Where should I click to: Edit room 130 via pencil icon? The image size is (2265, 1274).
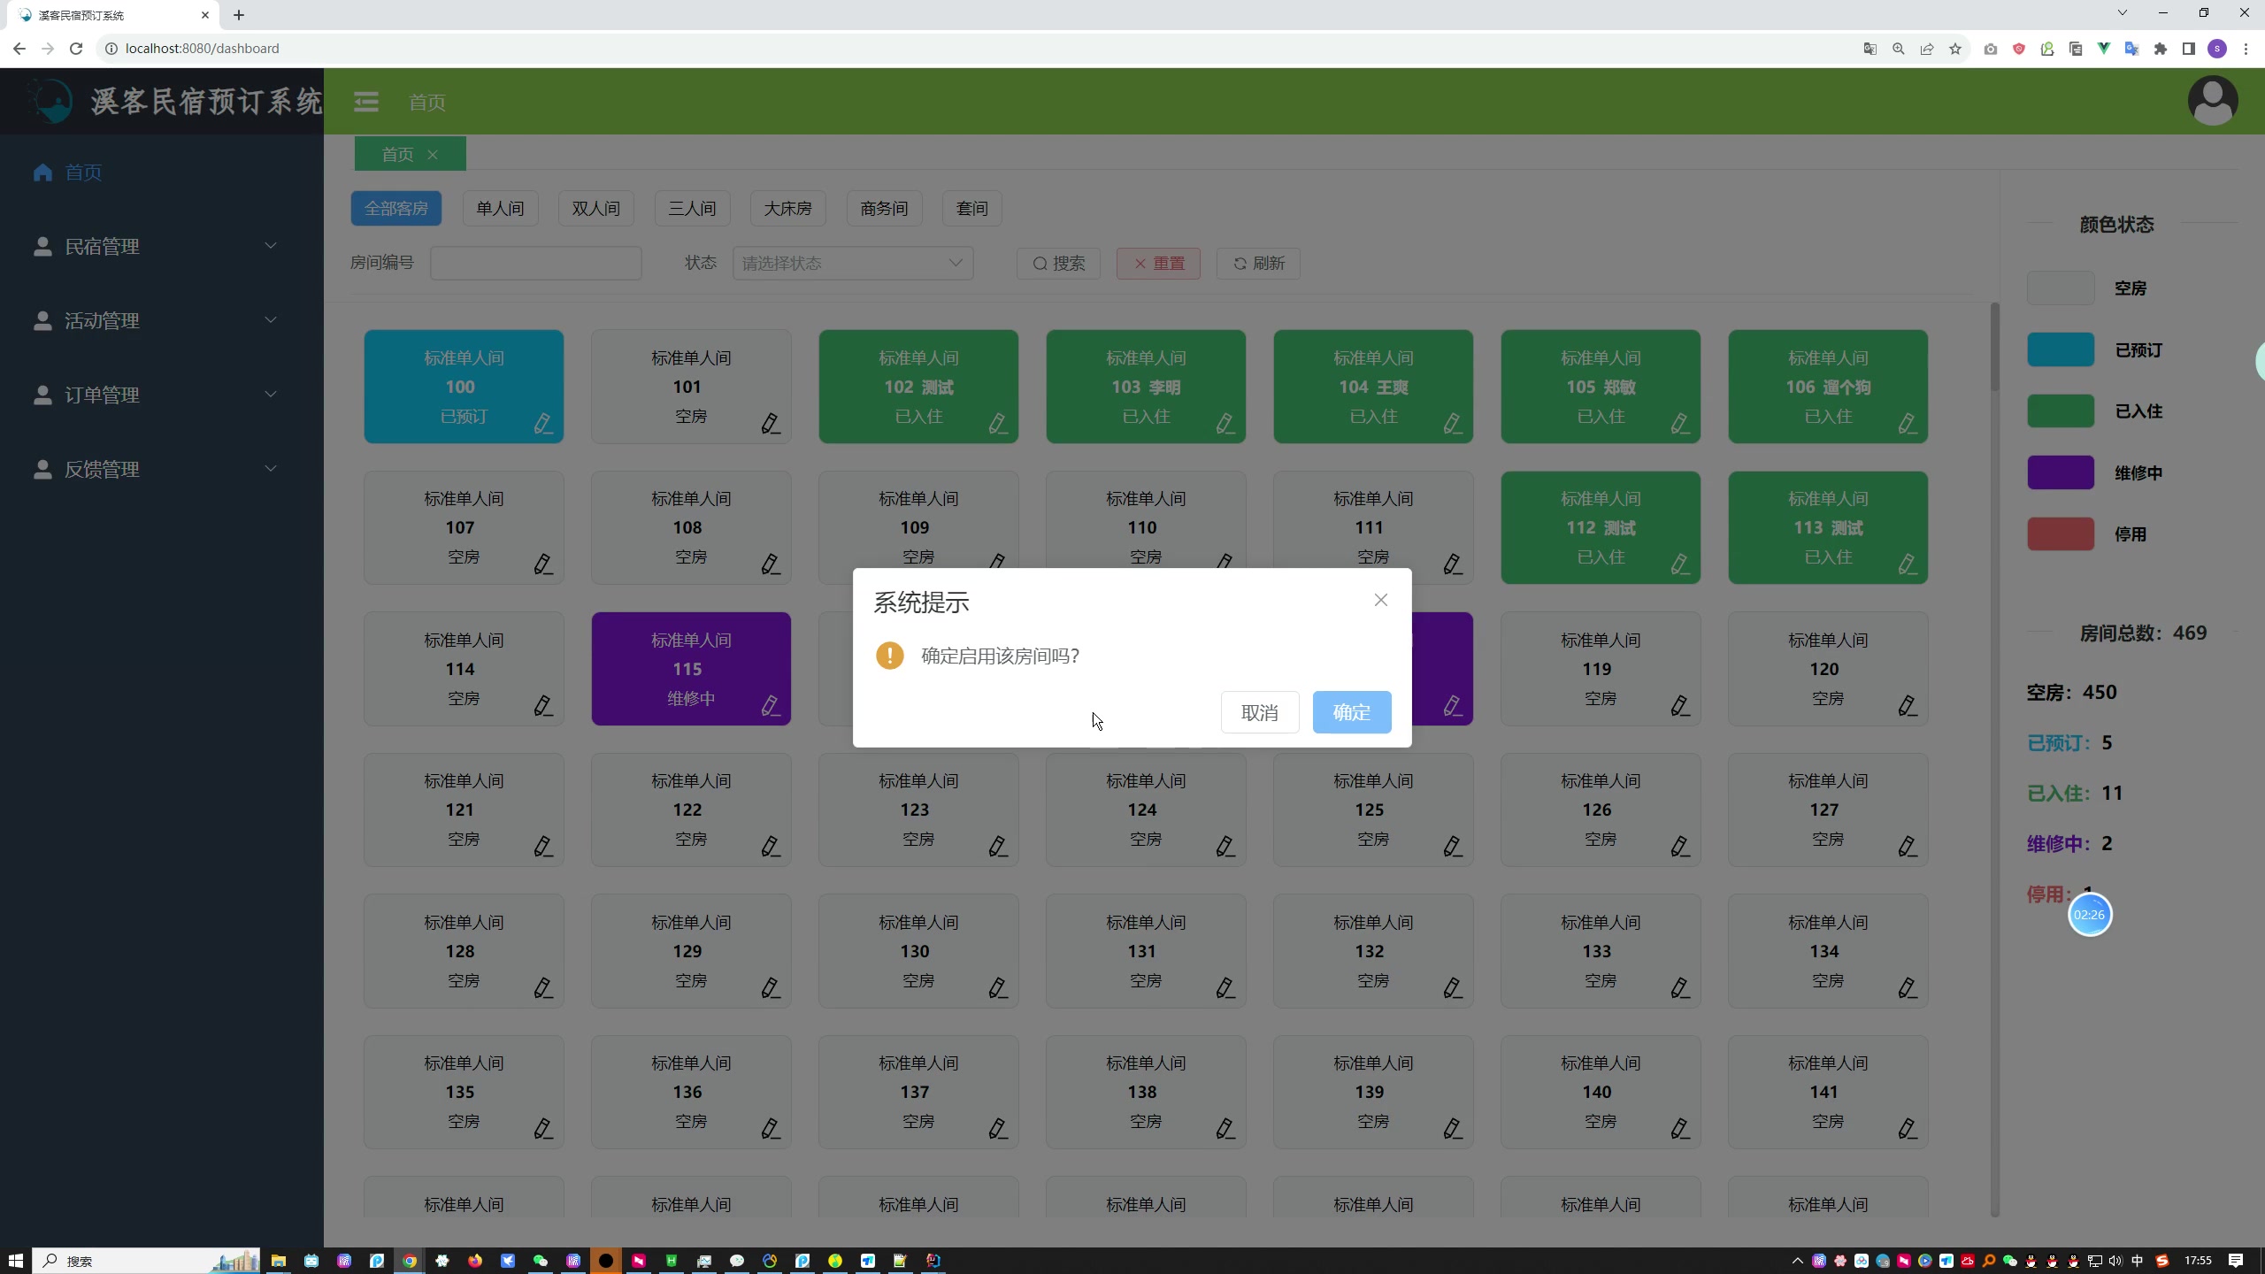point(998,988)
